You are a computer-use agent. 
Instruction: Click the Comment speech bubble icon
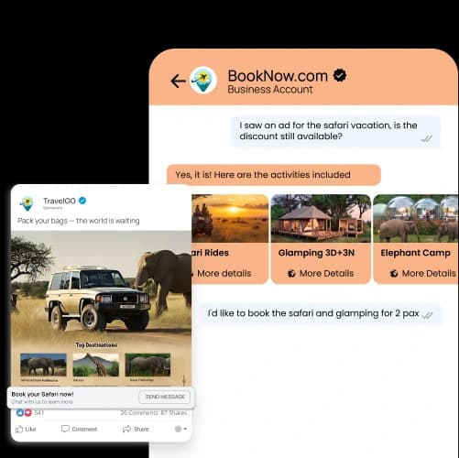pos(65,429)
